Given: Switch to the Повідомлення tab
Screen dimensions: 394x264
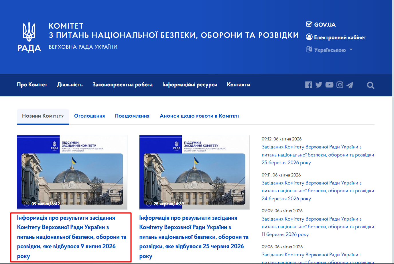Looking at the screenshot, I should pos(132,116).
